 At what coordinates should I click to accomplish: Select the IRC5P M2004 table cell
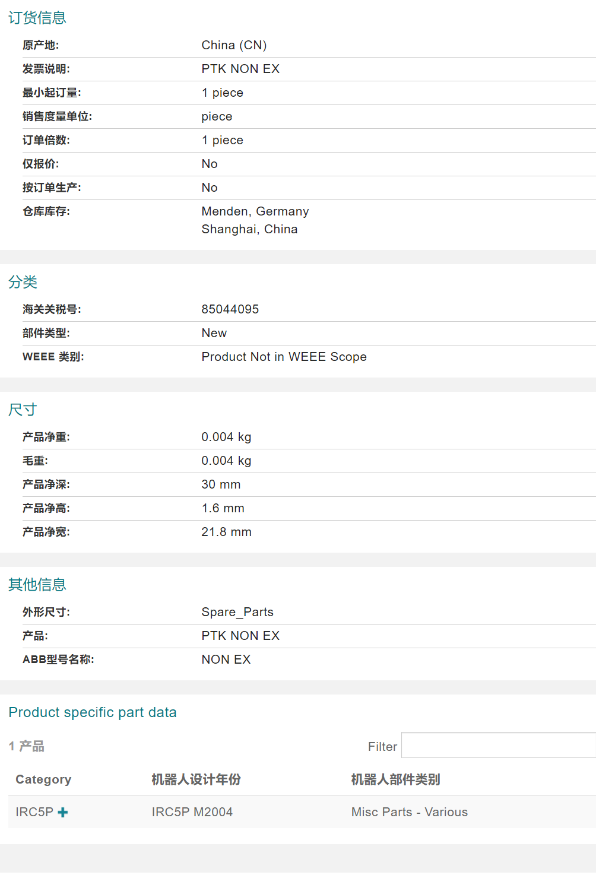192,812
